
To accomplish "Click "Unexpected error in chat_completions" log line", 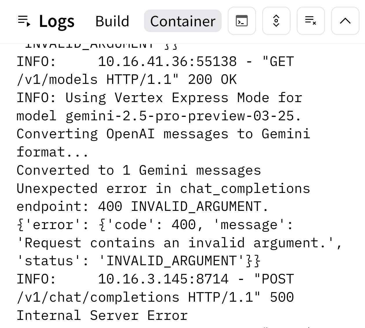I will [163, 189].
